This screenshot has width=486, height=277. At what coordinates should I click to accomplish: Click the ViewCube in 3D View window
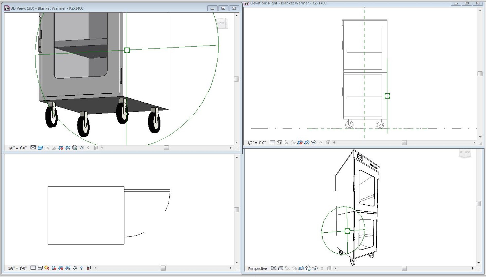pyautogui.click(x=222, y=23)
